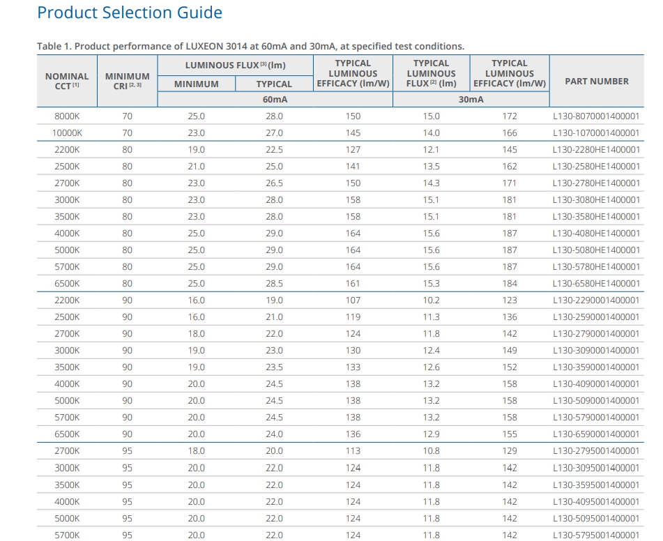The height and width of the screenshot is (541, 663).
Task: Select the 30mA efficacy value "184"
Action: pos(510,284)
